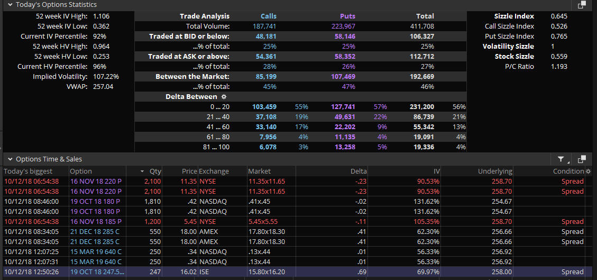Viewport: 597px width, 280px height.
Task: Open the Options Time & Sales filter
Action: point(562,159)
